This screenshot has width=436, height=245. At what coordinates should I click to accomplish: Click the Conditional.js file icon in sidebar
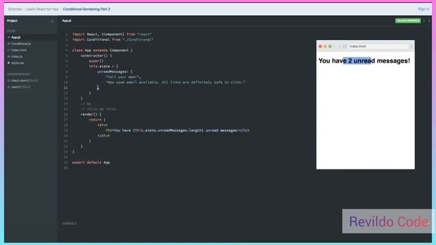(9, 44)
